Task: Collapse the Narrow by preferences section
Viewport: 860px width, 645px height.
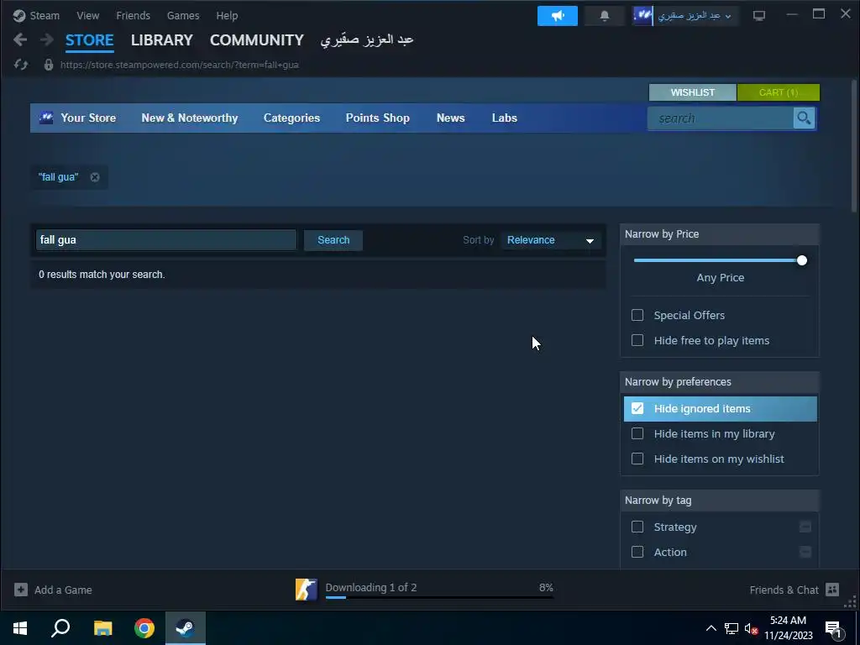Action: point(720,382)
